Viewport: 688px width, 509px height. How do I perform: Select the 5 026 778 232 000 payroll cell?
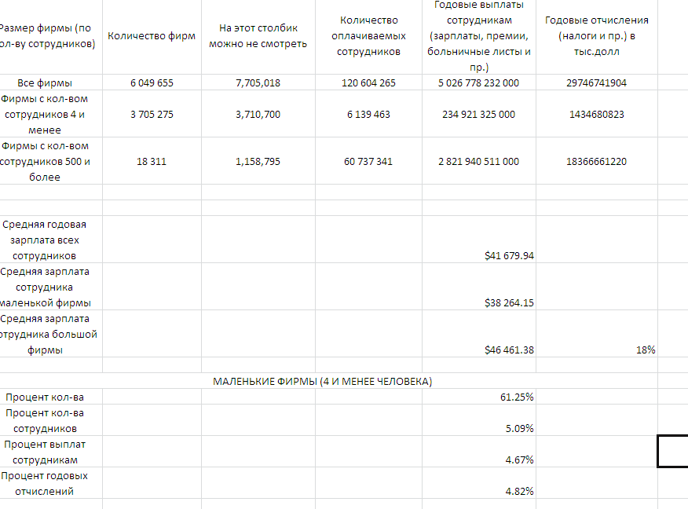(478, 82)
